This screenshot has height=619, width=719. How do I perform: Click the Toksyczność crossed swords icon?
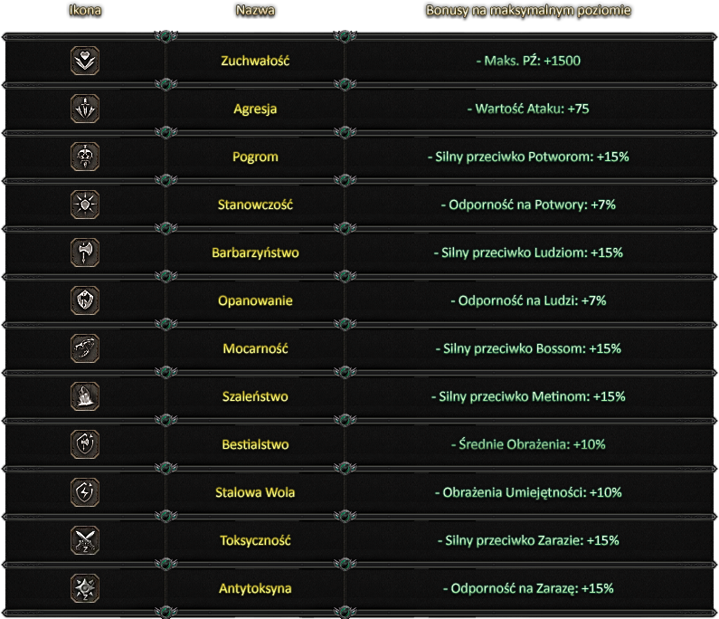coord(85,540)
